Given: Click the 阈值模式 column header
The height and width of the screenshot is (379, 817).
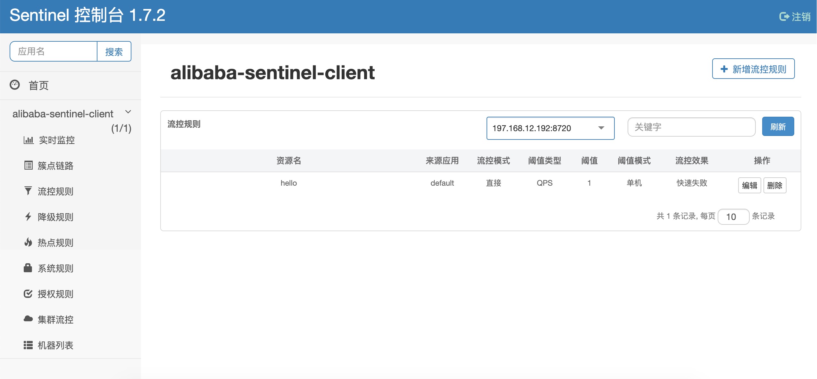Looking at the screenshot, I should point(634,161).
